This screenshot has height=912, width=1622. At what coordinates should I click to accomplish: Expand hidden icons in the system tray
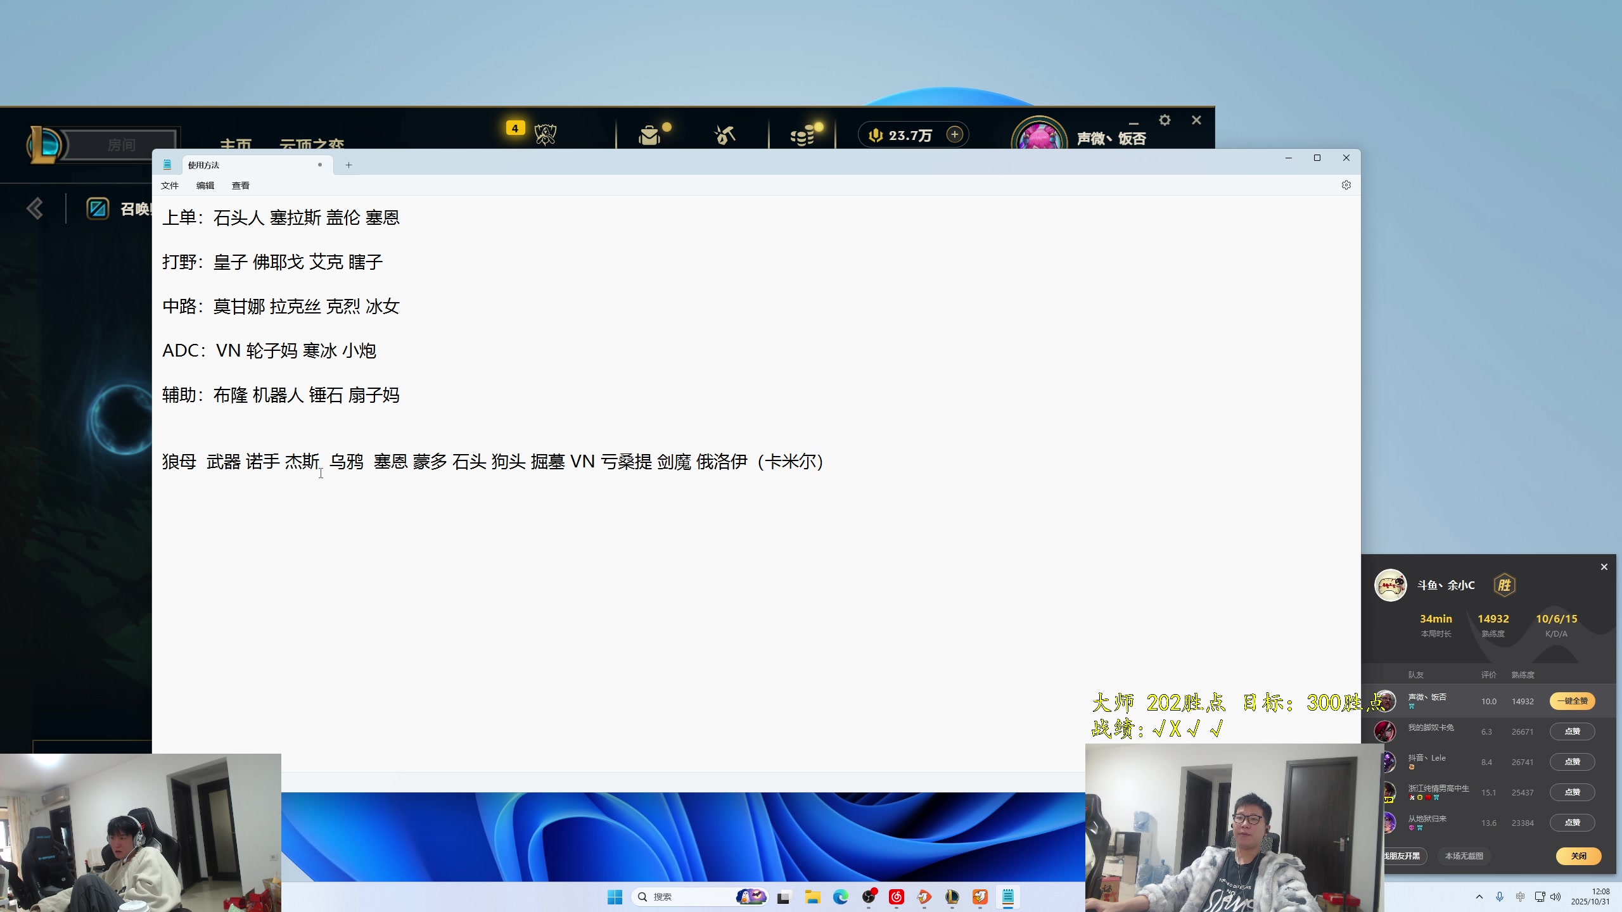[x=1479, y=897]
